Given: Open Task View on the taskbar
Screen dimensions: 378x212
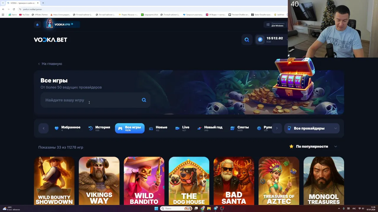Looking at the screenshot, I should pyautogui.click(x=196, y=208).
